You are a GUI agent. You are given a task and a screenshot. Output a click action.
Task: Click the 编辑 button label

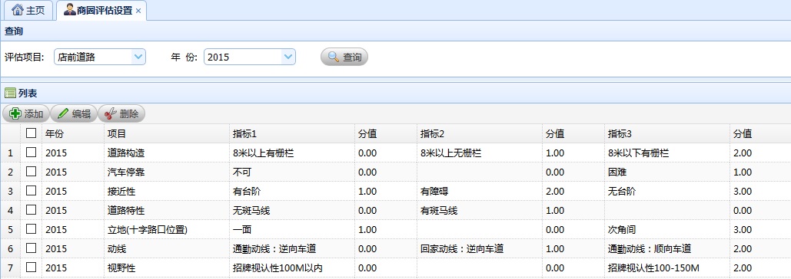81,114
